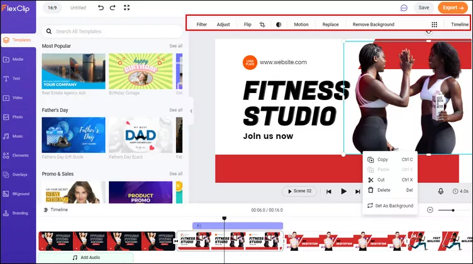The width and height of the screenshot is (473, 264).
Task: Click the Timeline label above tracks
Action: (56, 210)
